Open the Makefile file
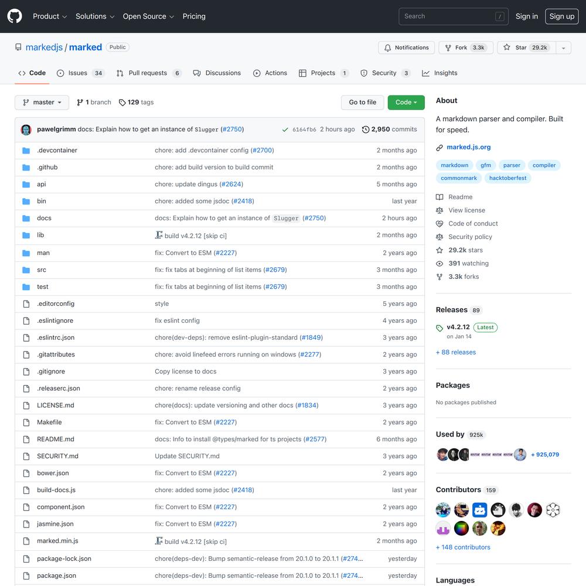The image size is (586, 586). point(49,423)
